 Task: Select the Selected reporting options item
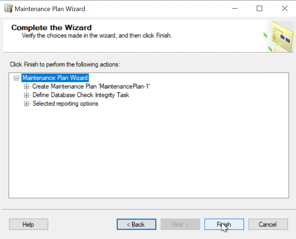click(65, 103)
